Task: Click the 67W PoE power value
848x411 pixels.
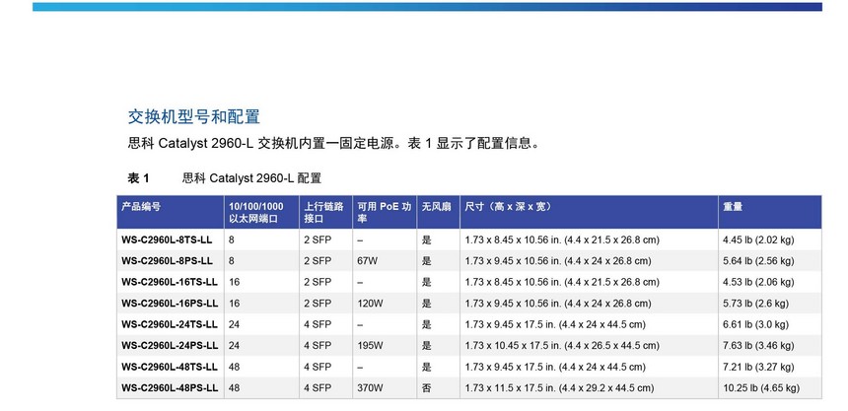Action: (x=367, y=260)
